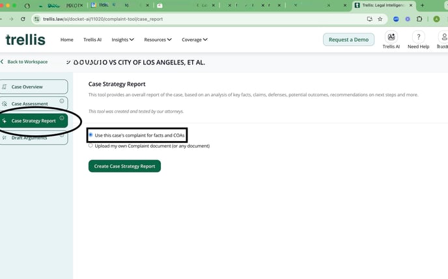Open a new browser tab
This screenshot has height=279, width=448.
tap(423, 5)
